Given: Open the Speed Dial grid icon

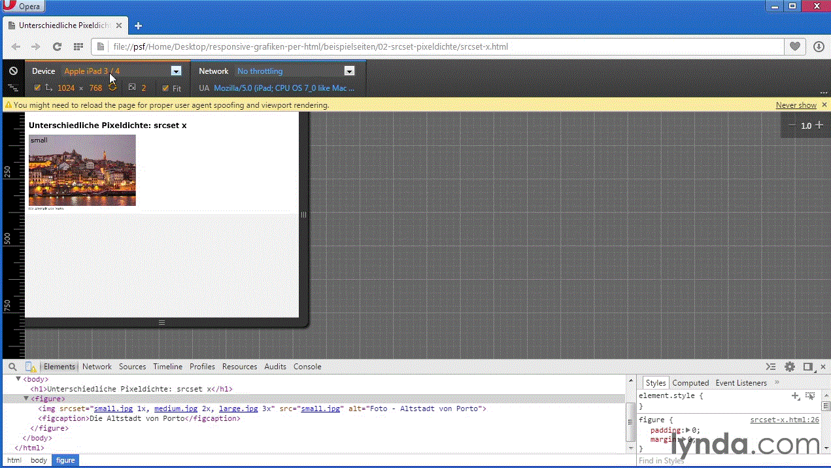Looking at the screenshot, I should pos(78,47).
